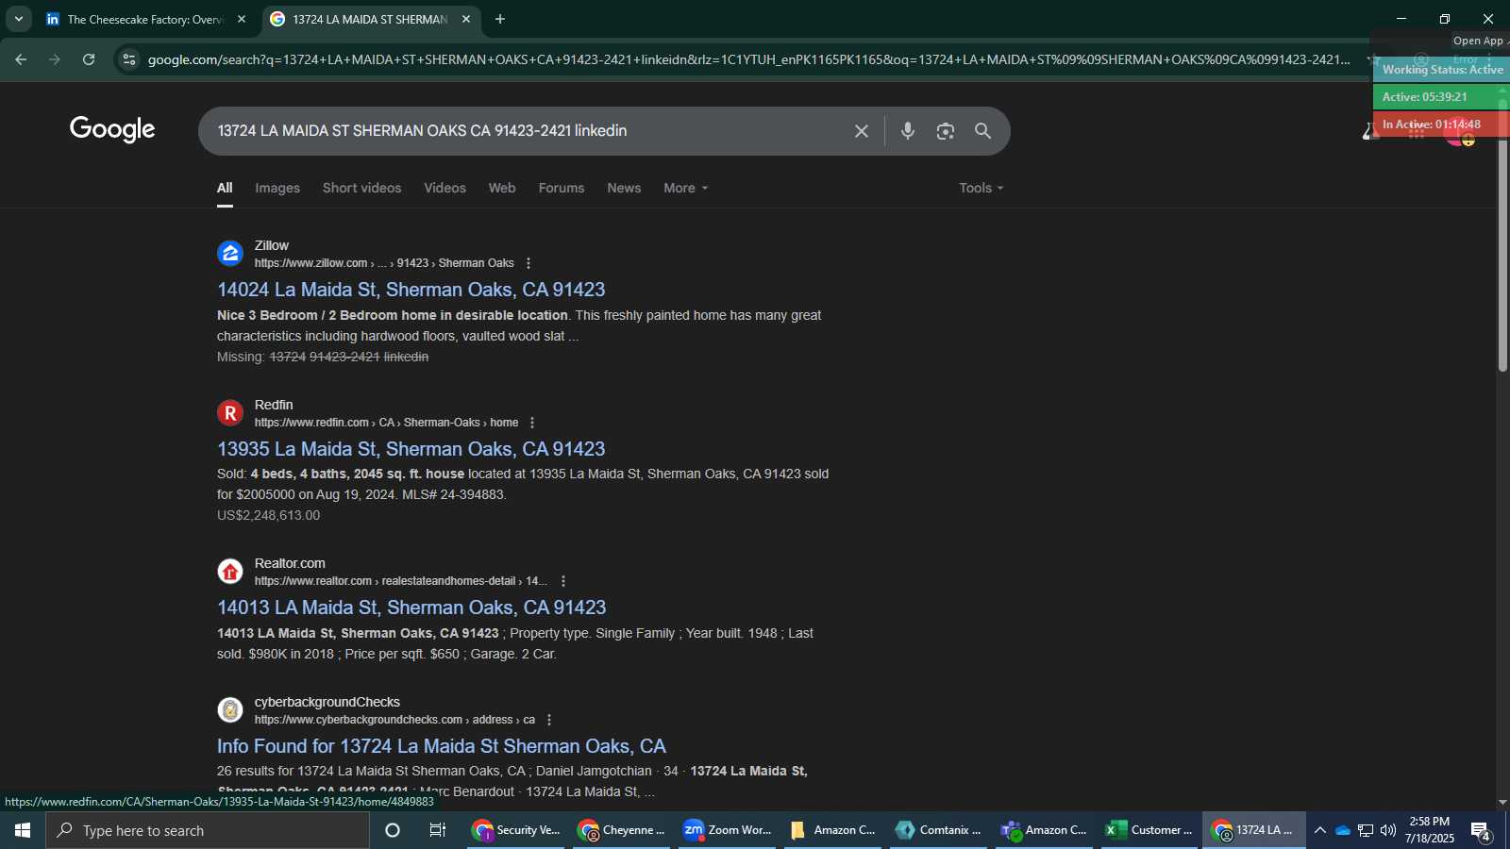
Task: Open 13935 La Maida St Redfin link
Action: tap(411, 449)
